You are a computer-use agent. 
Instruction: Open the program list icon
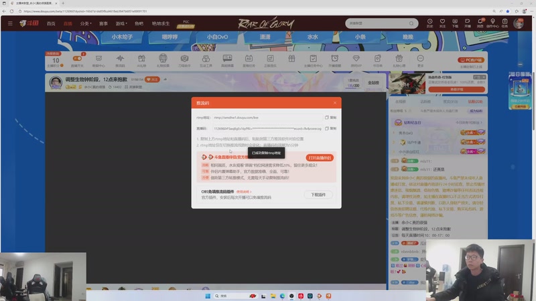click(x=377, y=60)
